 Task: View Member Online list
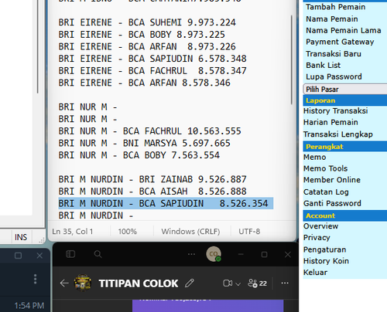click(332, 180)
